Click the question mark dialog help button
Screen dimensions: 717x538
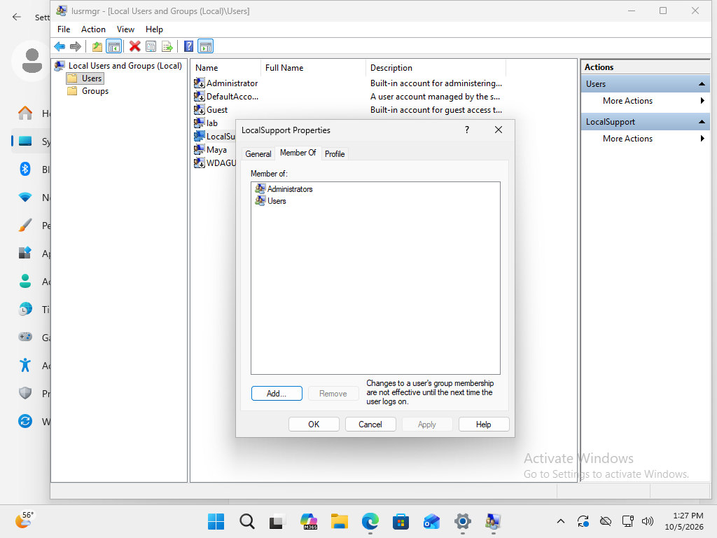pyautogui.click(x=467, y=130)
